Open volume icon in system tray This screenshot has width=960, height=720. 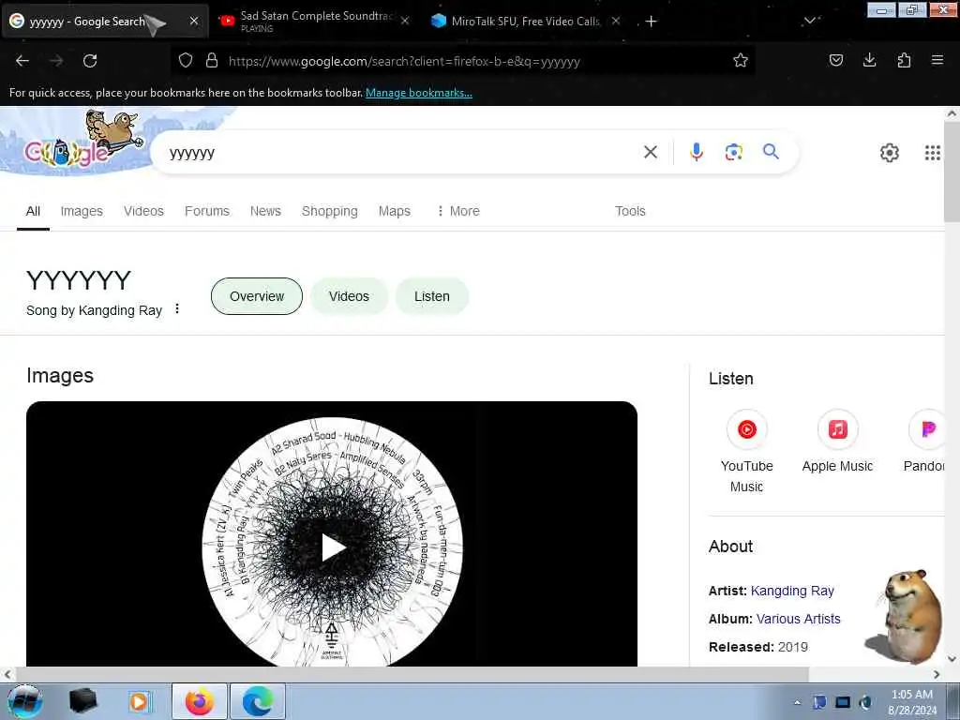click(x=865, y=702)
